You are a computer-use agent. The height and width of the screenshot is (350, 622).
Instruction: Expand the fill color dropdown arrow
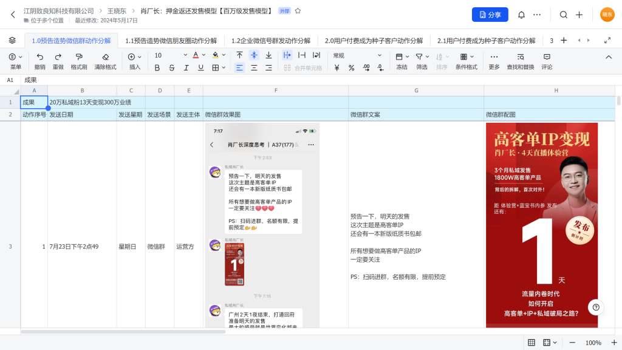224,55
